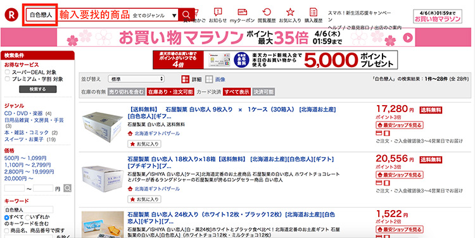Advance the お買い物マラソン banner arrow
Viewport: 475px width, 238px height.
point(408,37)
